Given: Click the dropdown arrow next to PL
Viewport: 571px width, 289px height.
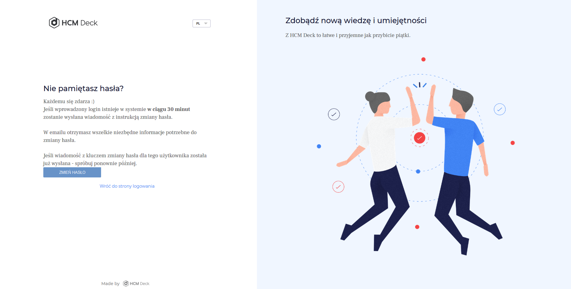Looking at the screenshot, I should (206, 23).
